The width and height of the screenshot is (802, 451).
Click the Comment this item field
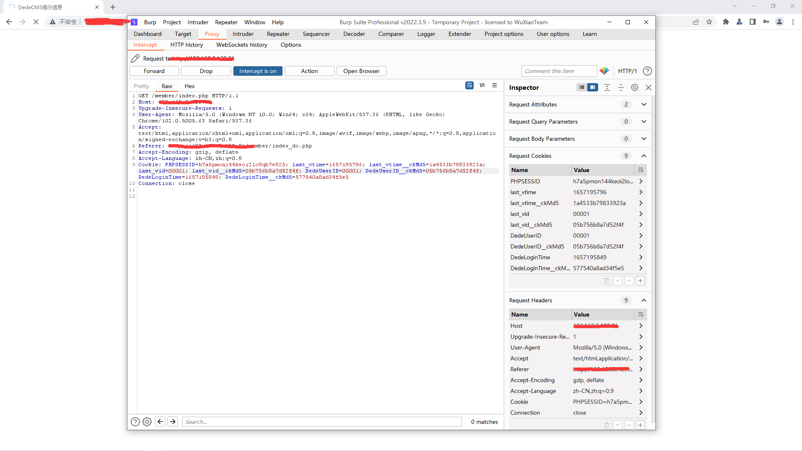point(558,71)
